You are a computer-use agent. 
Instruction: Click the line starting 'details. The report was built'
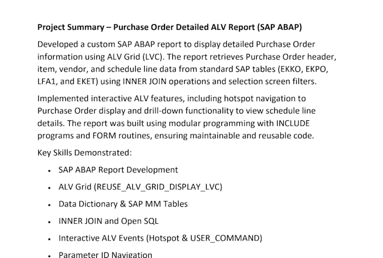click(173, 123)
